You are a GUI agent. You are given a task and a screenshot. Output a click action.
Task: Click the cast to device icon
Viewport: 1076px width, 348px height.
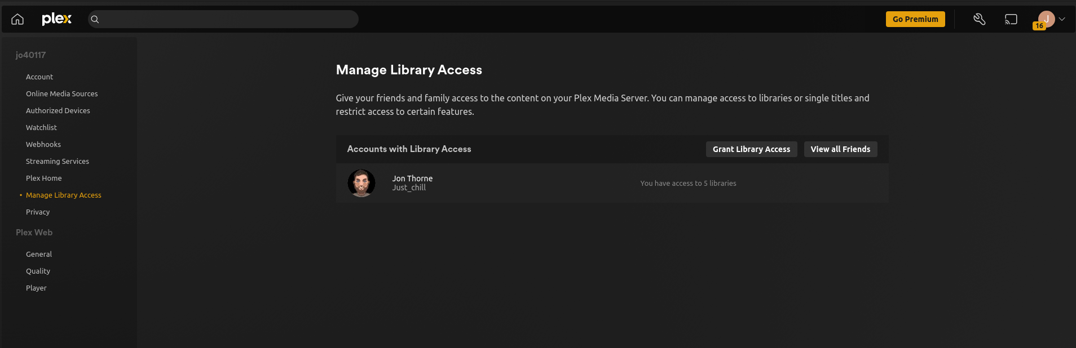coord(1011,19)
